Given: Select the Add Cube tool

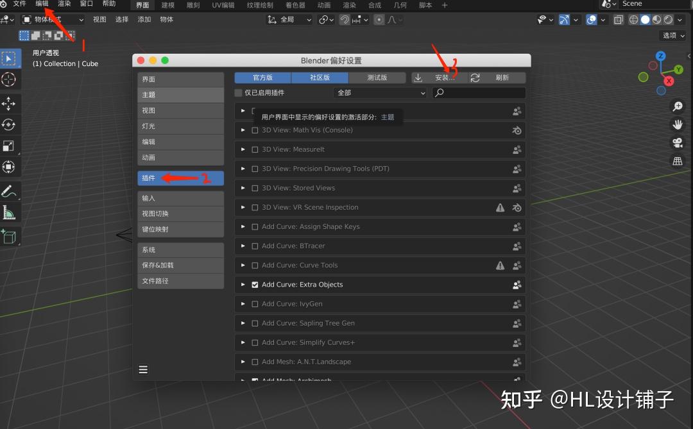Looking at the screenshot, I should (9, 237).
